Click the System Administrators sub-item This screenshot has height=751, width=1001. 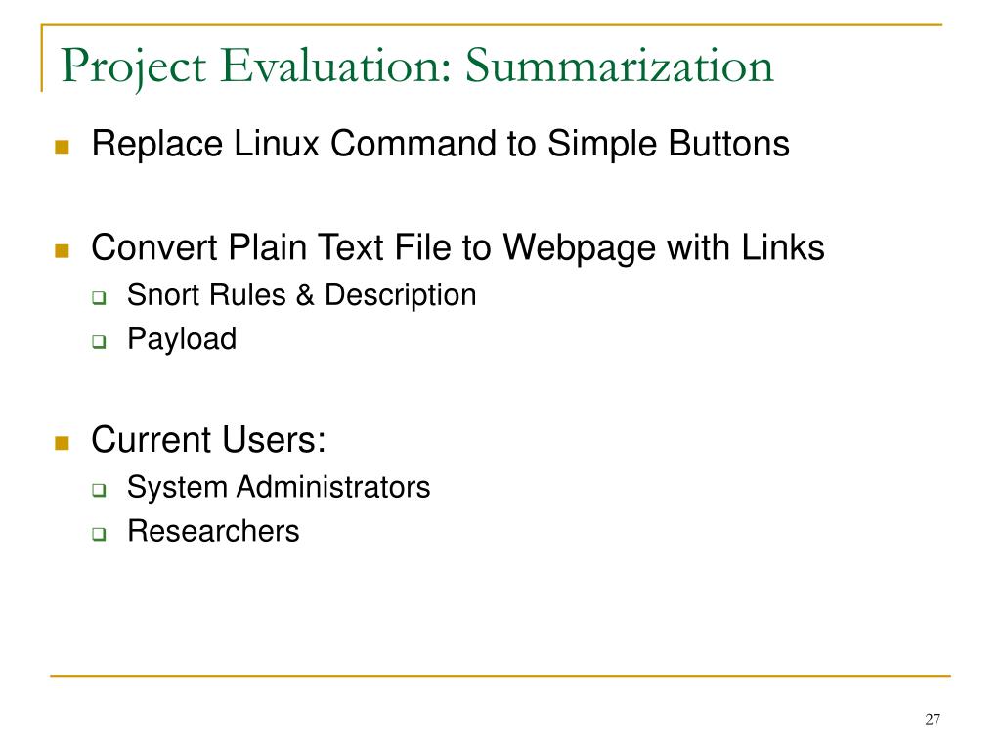(279, 487)
